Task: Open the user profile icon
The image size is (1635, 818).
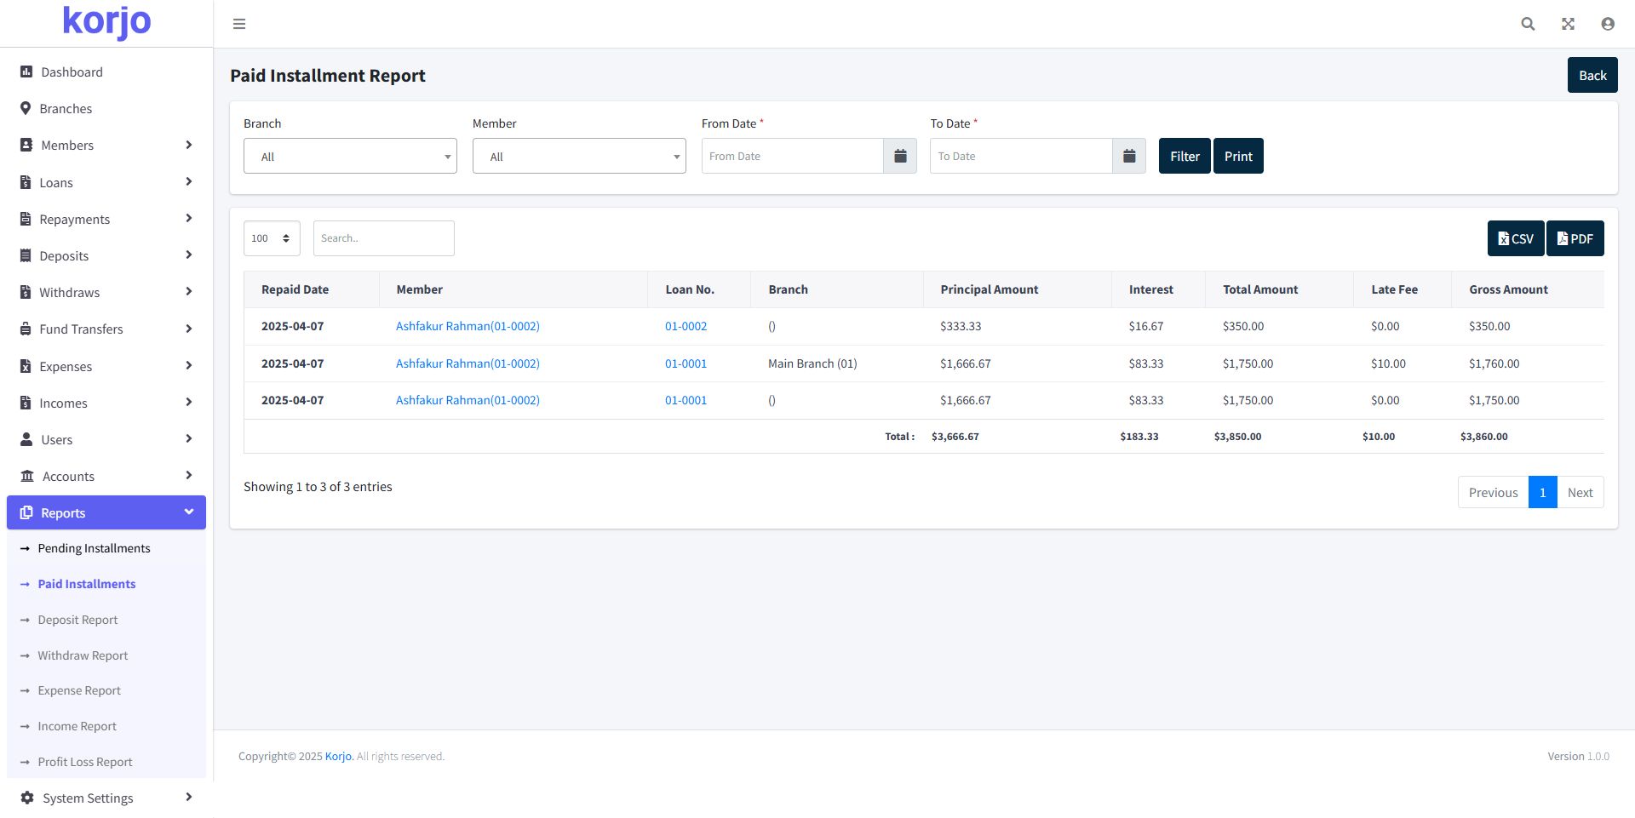Action: (1607, 24)
